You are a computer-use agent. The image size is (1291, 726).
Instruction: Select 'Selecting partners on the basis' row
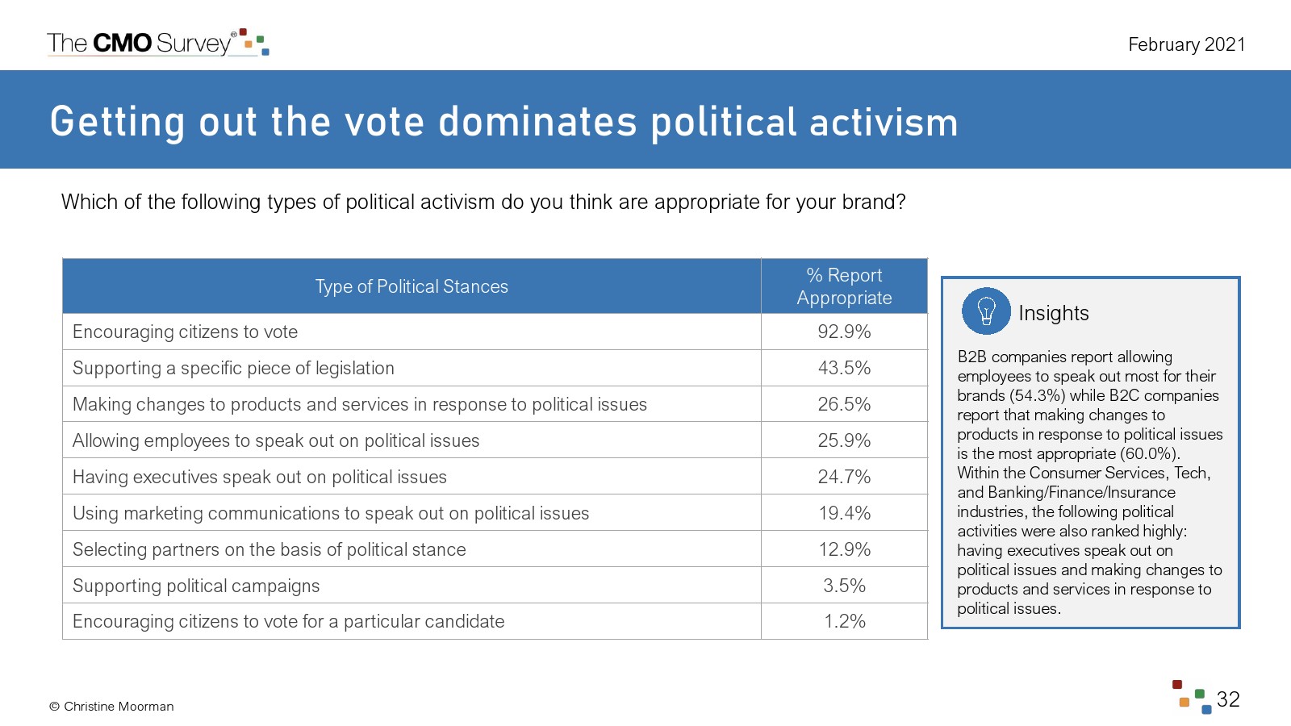click(269, 549)
